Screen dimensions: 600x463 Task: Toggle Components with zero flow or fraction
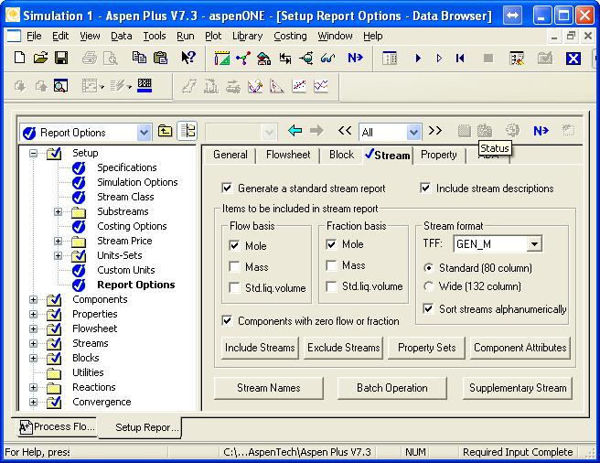pos(227,320)
